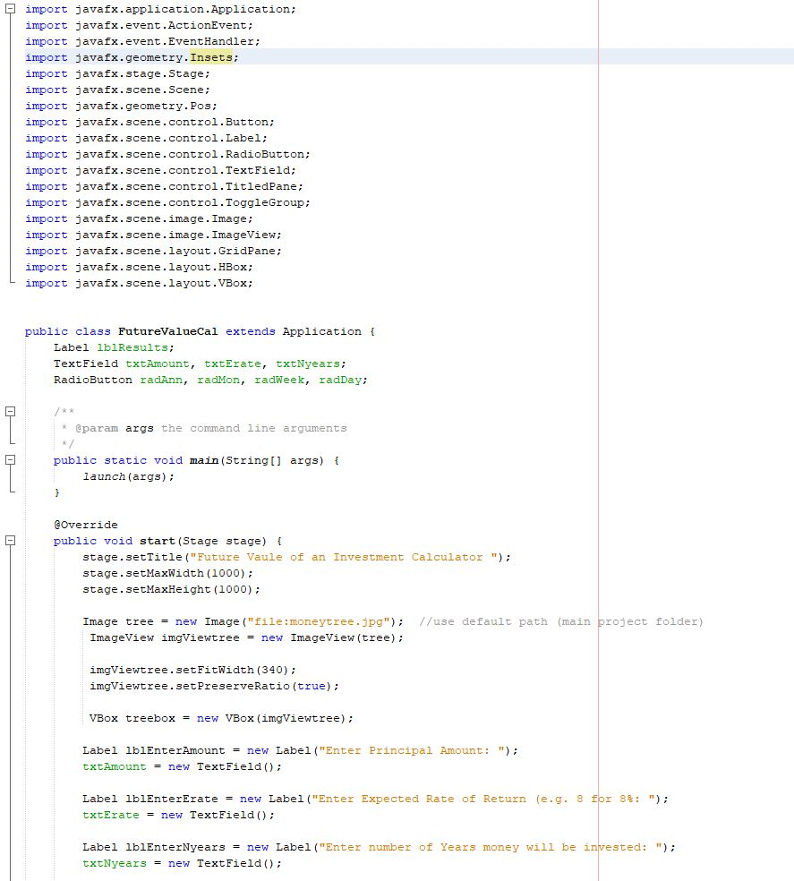This screenshot has height=881, width=794.
Task: Click the lblResults field declaration
Action: (114, 347)
